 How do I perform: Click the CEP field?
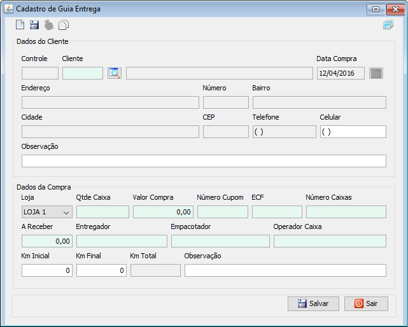226,132
